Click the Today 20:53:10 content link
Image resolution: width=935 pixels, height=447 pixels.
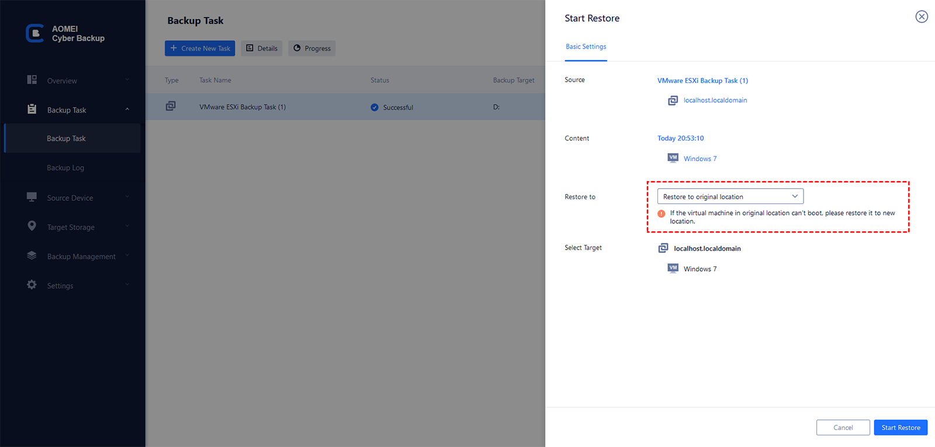[680, 138]
